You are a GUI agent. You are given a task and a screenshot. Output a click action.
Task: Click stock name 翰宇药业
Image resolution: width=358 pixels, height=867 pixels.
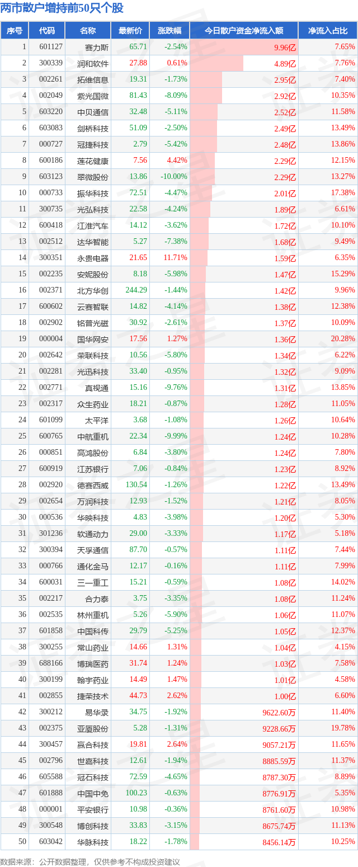coord(93,680)
